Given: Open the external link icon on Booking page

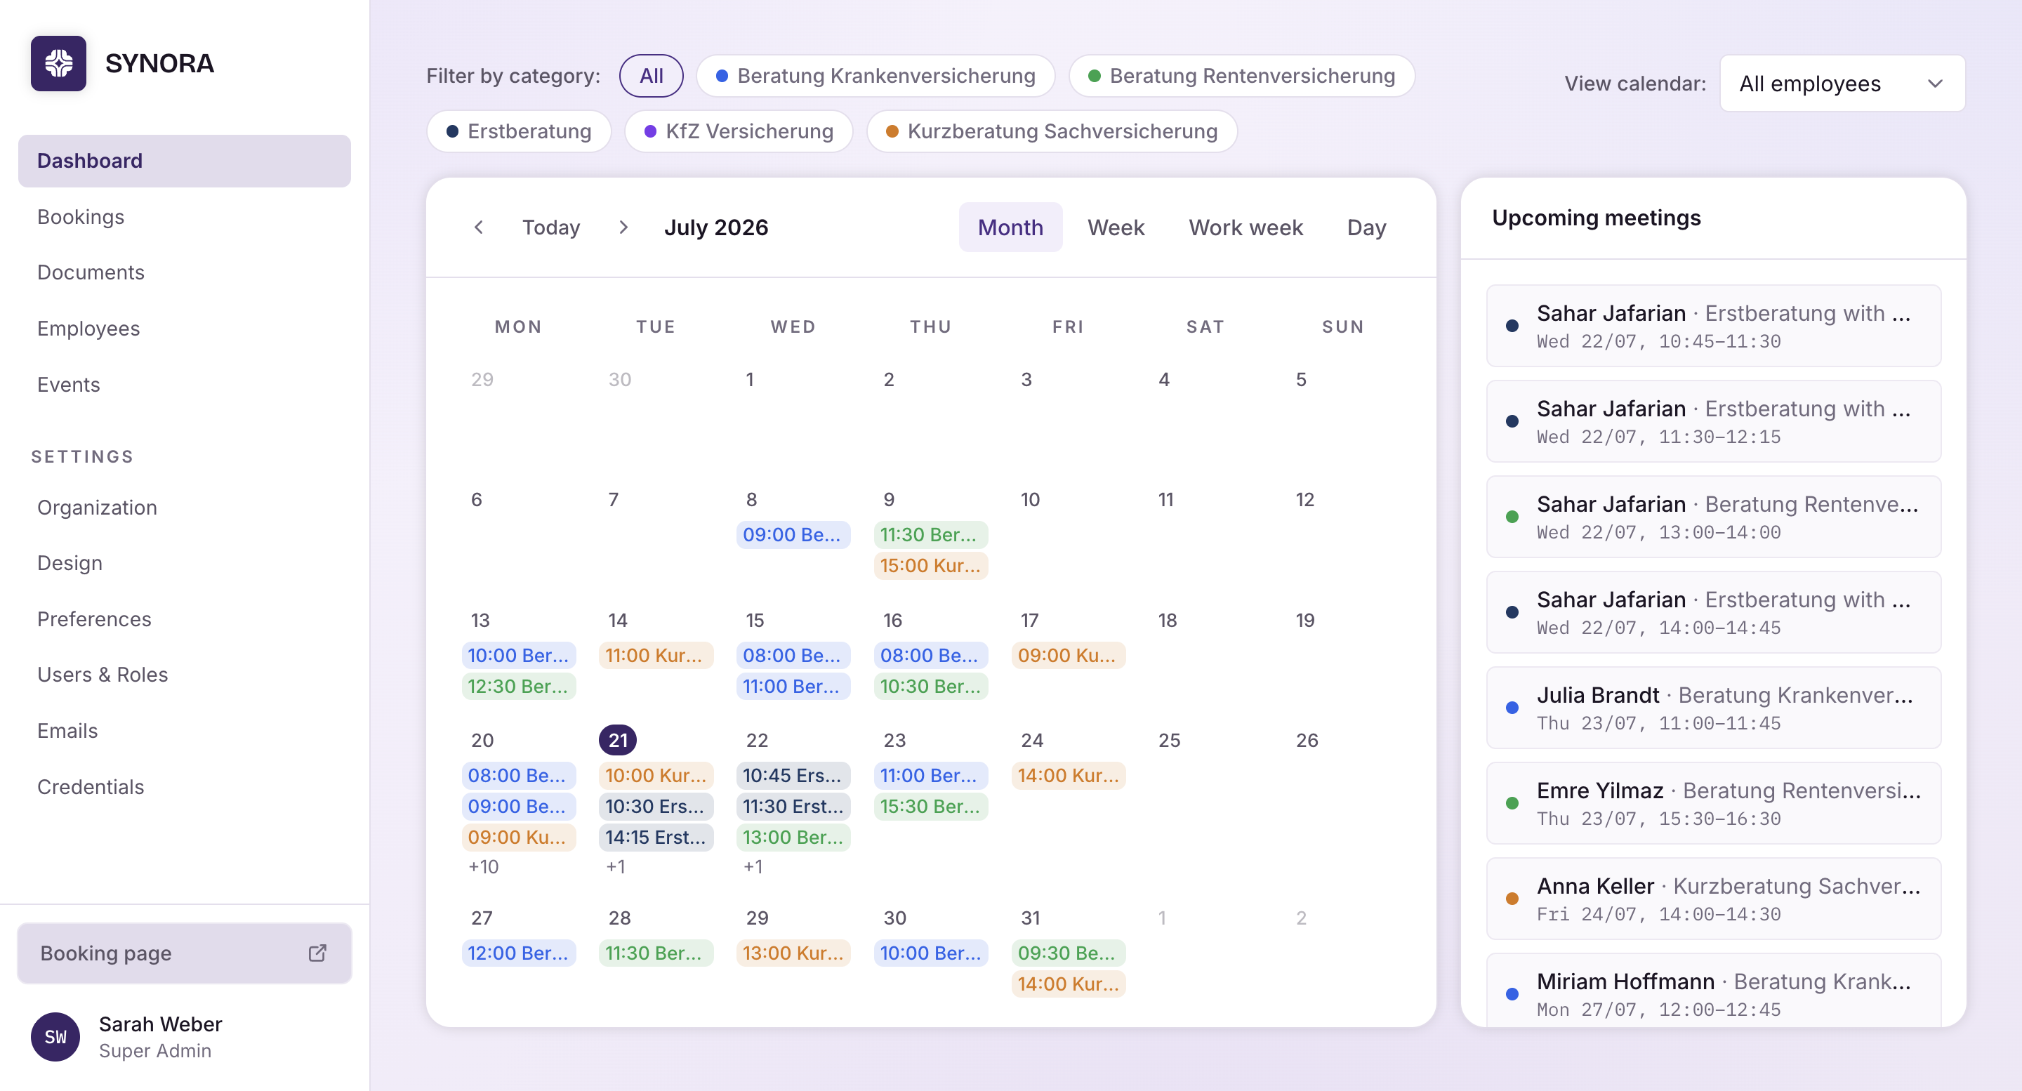Looking at the screenshot, I should click(x=317, y=953).
